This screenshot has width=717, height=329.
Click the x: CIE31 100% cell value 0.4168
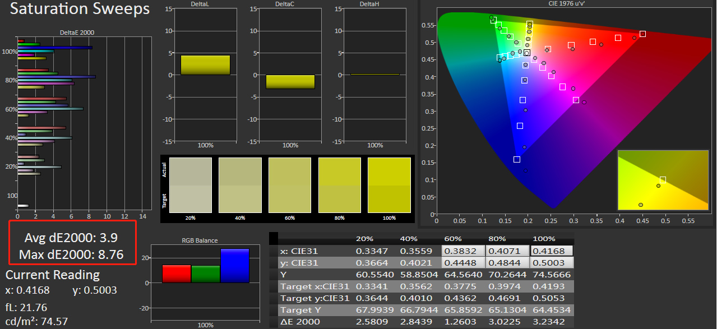tap(552, 251)
